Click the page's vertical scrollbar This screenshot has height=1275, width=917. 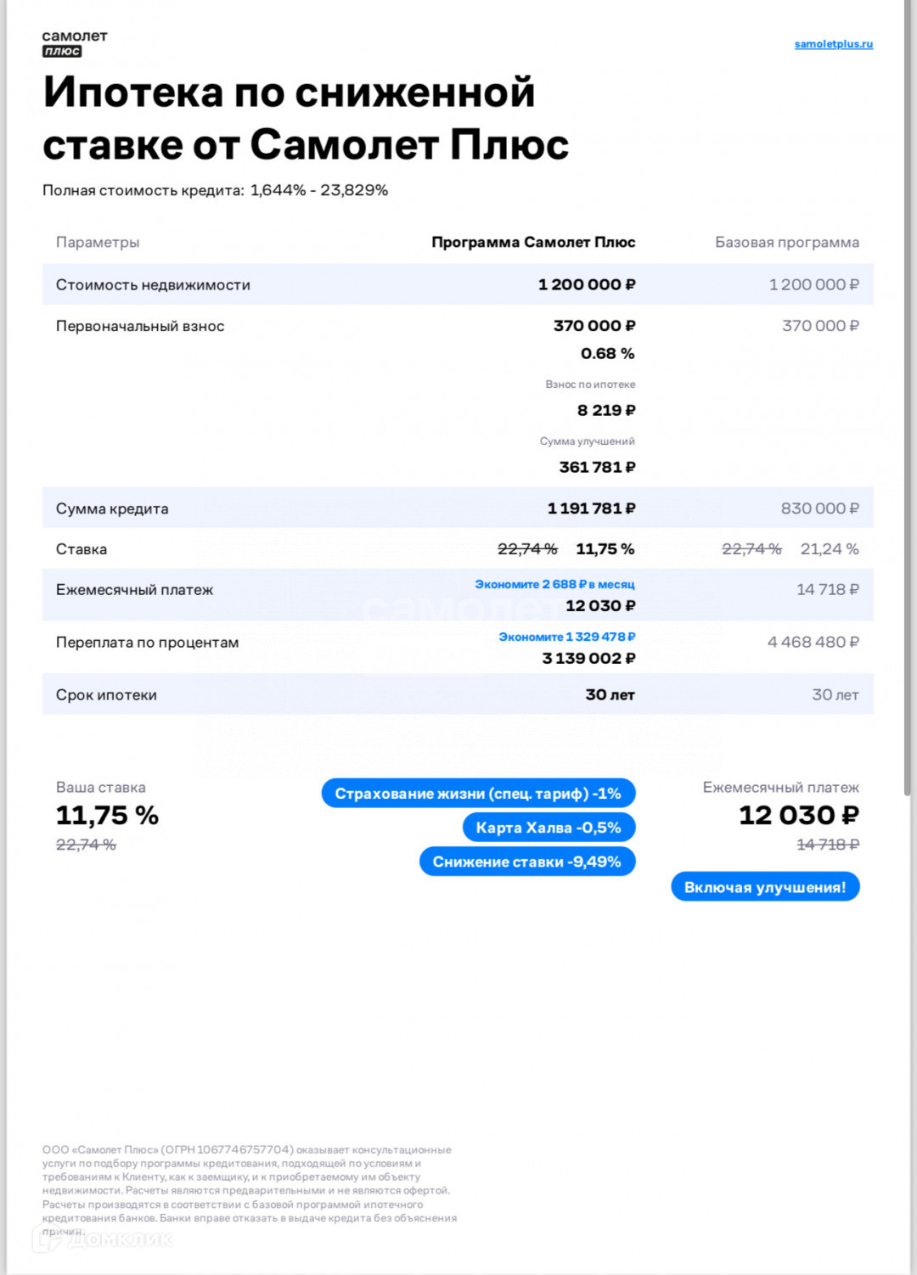coord(908,399)
